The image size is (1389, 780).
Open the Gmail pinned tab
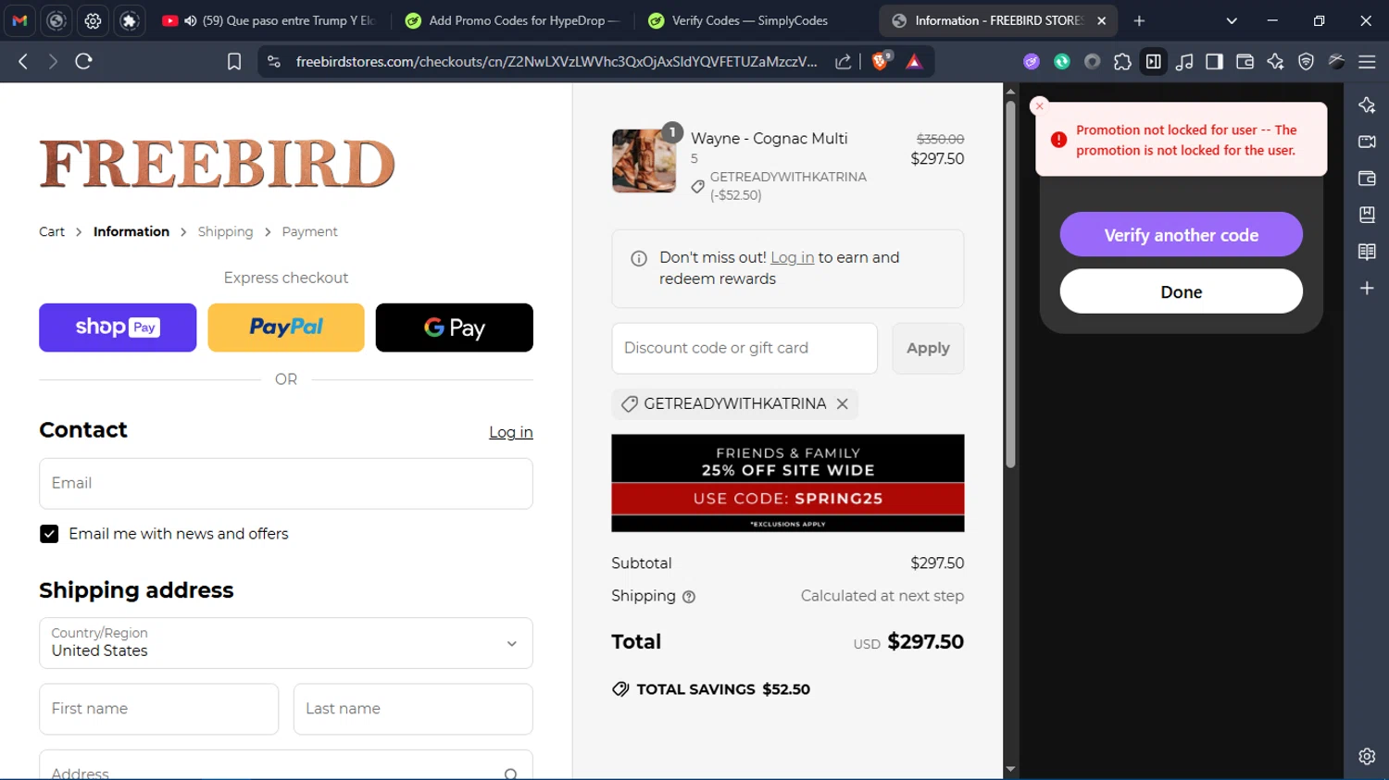click(x=19, y=20)
